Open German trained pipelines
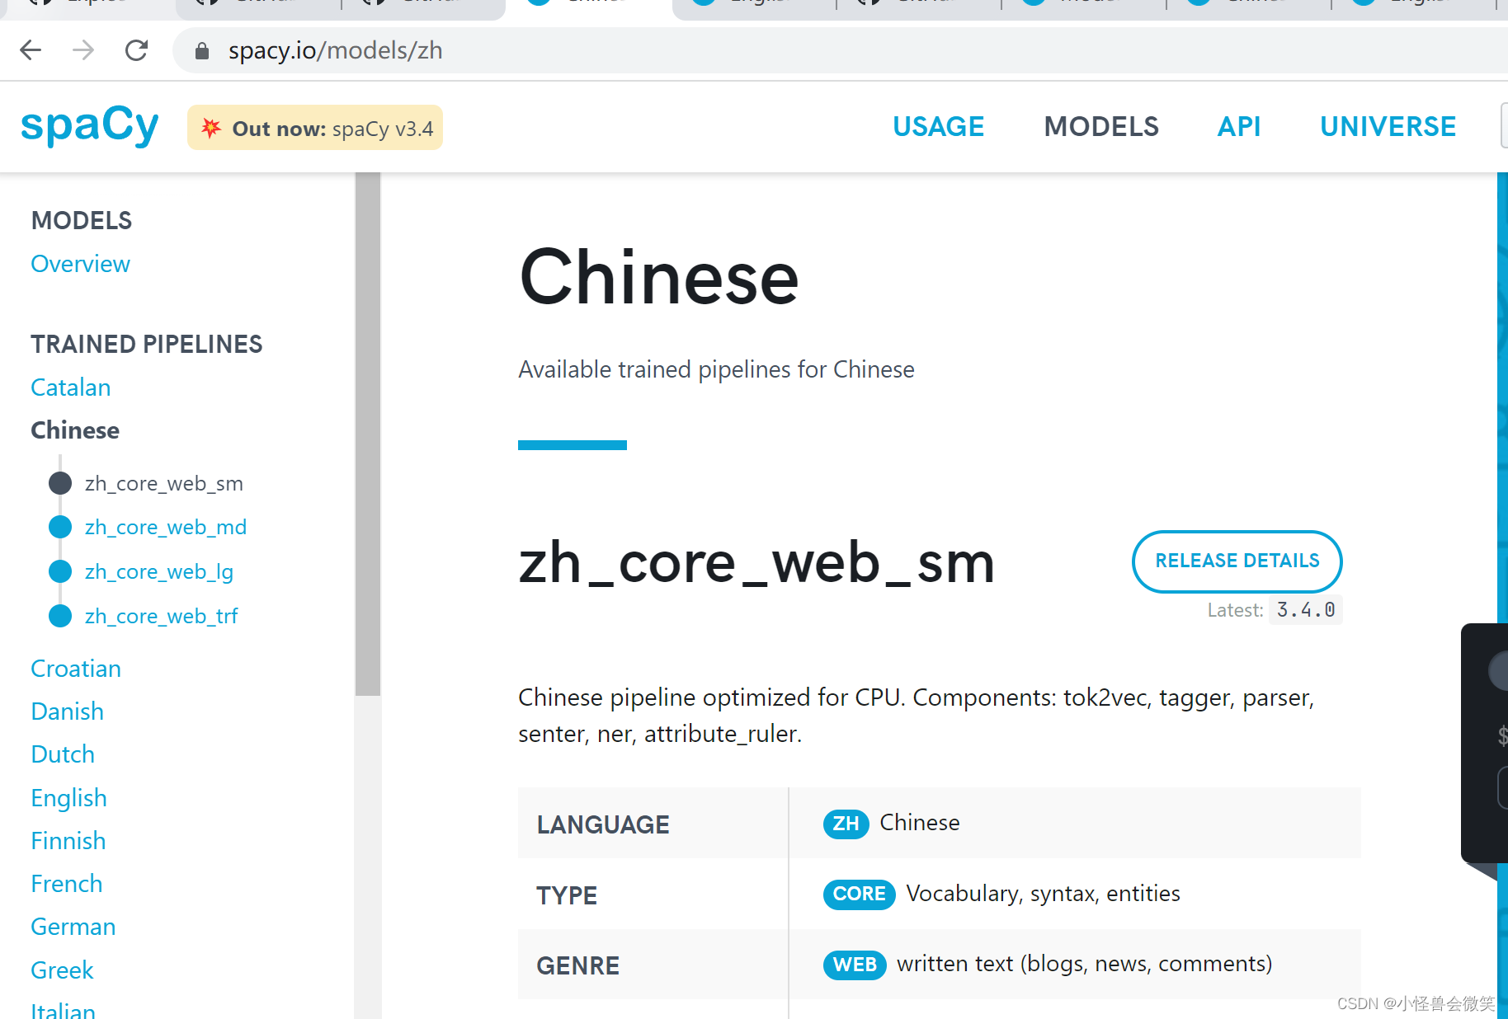Screen dimensions: 1508x1019 coord(73,927)
